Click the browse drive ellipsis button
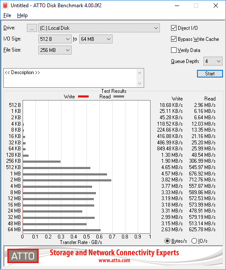Screen dimensions: 226x270 32,28
